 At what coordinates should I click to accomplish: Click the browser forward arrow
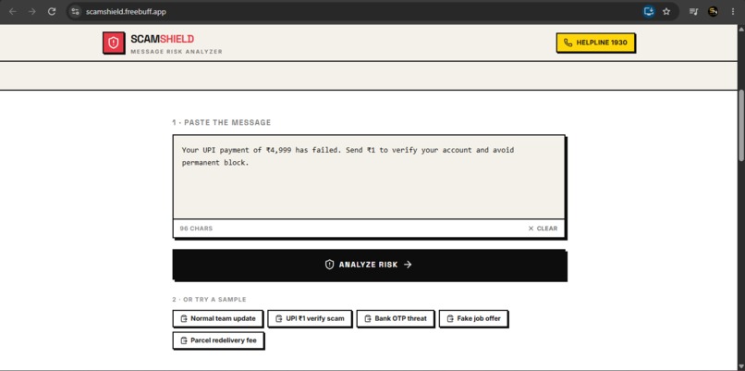coord(32,11)
